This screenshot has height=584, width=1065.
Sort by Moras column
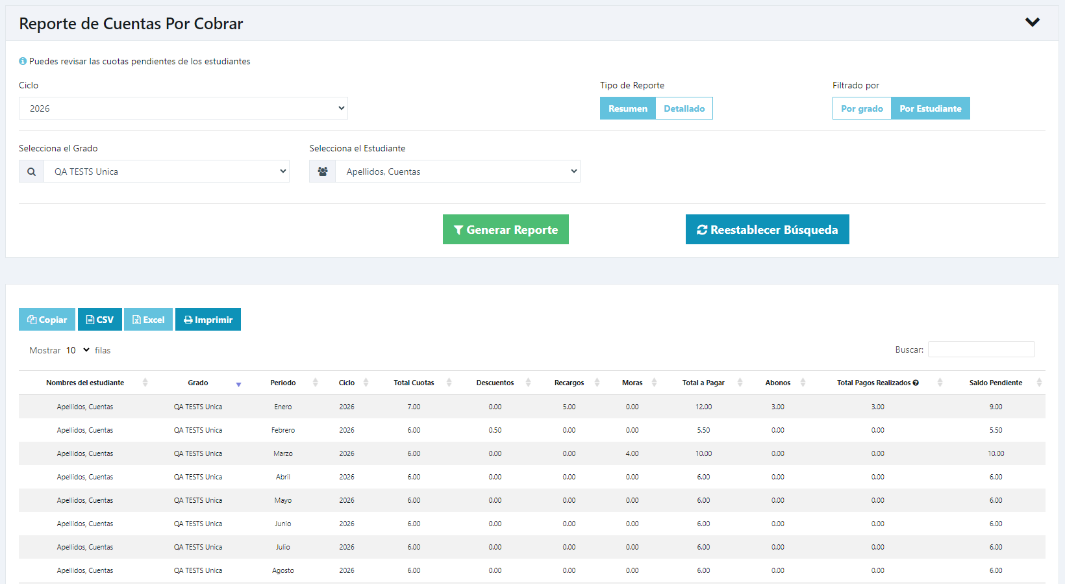(x=632, y=383)
